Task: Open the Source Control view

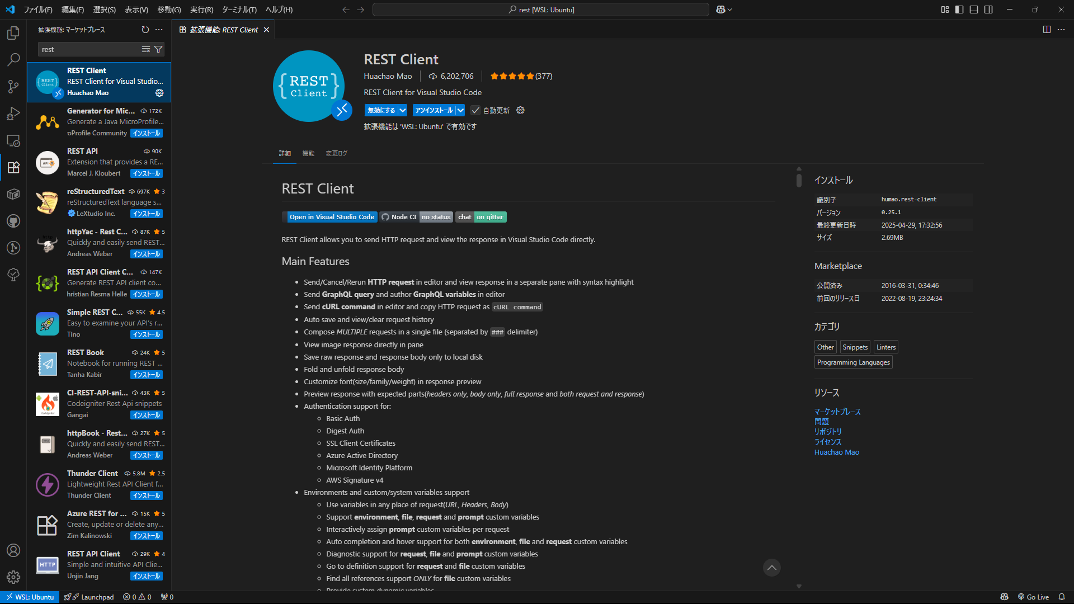Action: coord(13,87)
